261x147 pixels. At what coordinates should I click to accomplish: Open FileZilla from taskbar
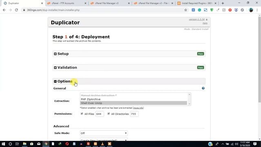(88, 144)
